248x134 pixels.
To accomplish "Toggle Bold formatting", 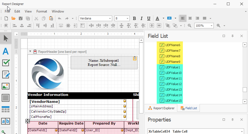I will click(x=134, y=18).
